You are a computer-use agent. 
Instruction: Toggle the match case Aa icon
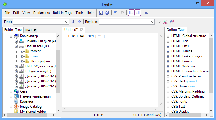pos(172,22)
